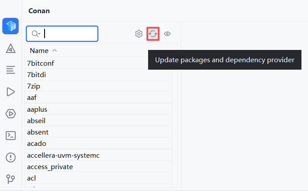
Task: Open the Problems tool window
Action: (x=10, y=157)
